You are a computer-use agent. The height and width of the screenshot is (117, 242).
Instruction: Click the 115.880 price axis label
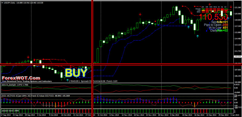(x=238, y=33)
